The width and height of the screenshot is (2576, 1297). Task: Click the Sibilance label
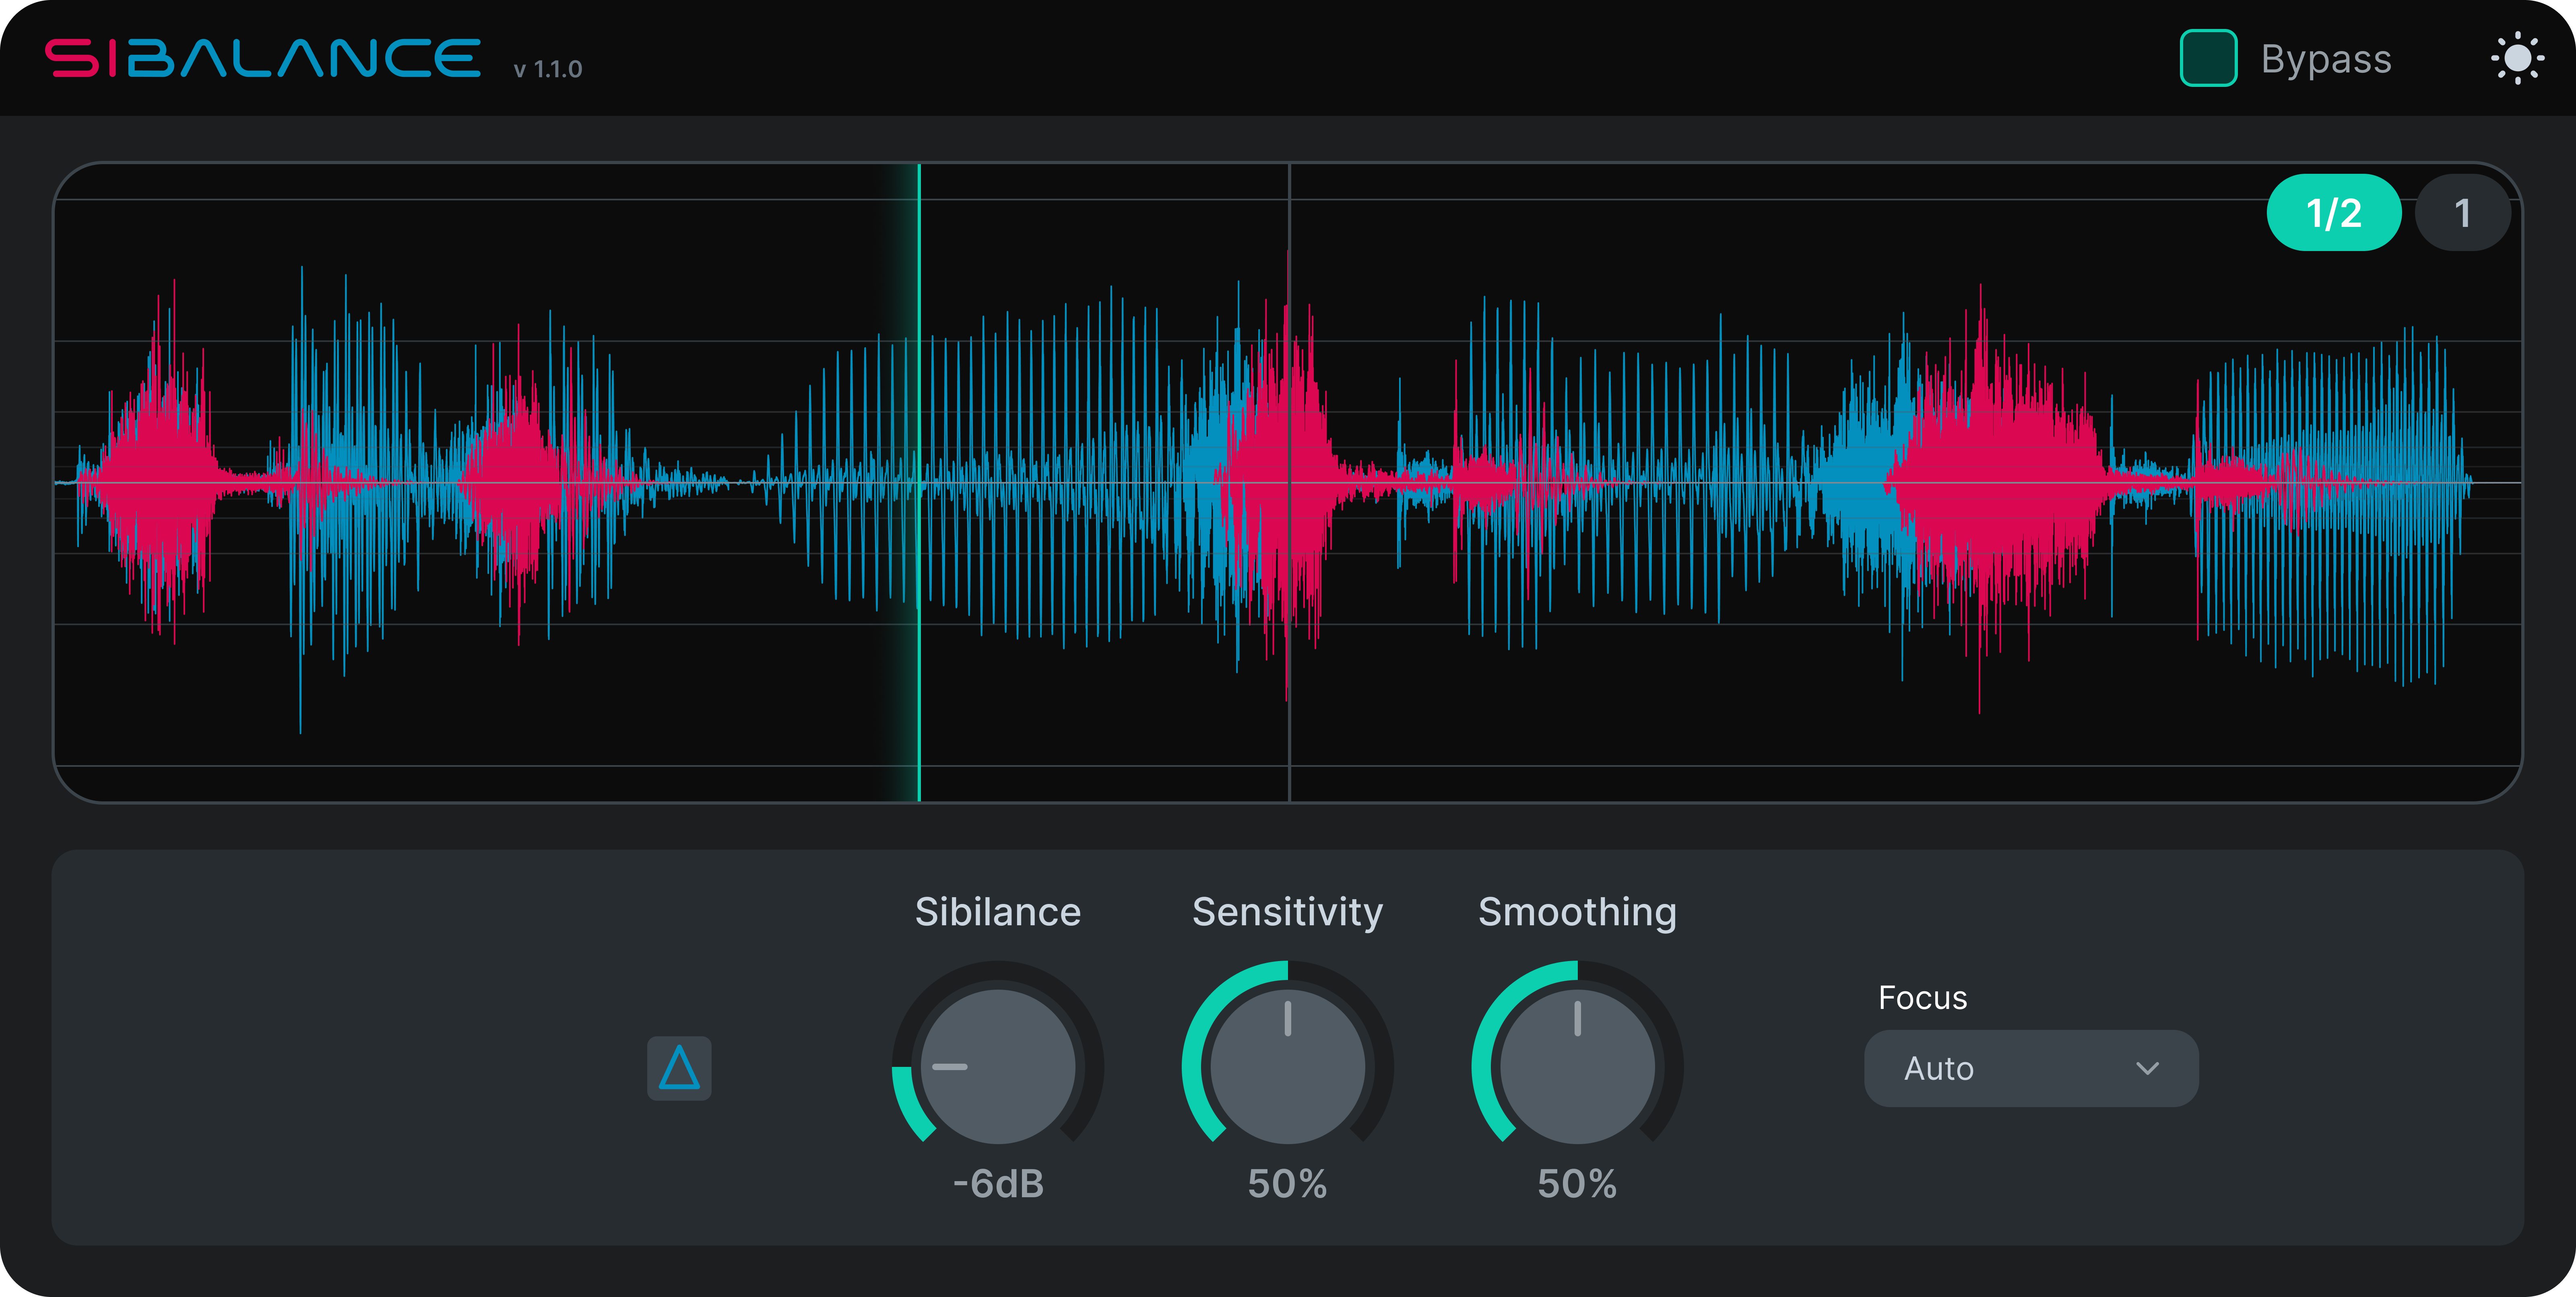(x=998, y=912)
